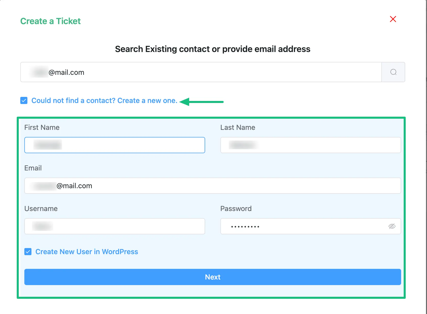Click the Username label
This screenshot has height=314, width=427.
coord(41,208)
